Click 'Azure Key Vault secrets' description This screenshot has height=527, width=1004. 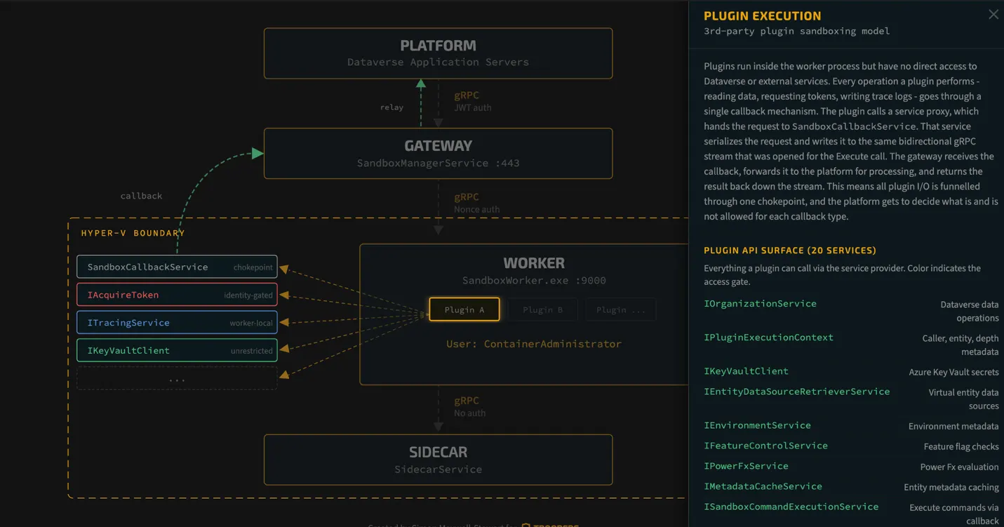click(x=953, y=372)
